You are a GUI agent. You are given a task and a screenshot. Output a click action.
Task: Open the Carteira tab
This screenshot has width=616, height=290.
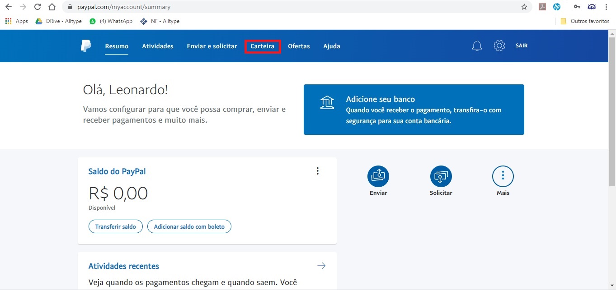[263, 46]
